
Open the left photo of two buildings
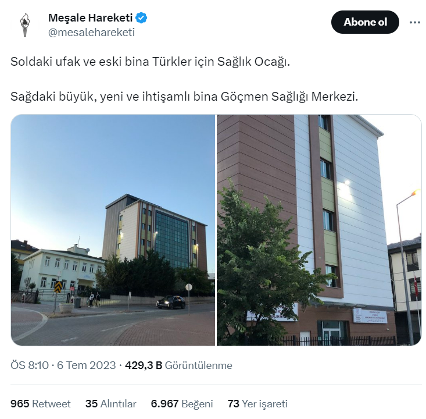point(113,230)
